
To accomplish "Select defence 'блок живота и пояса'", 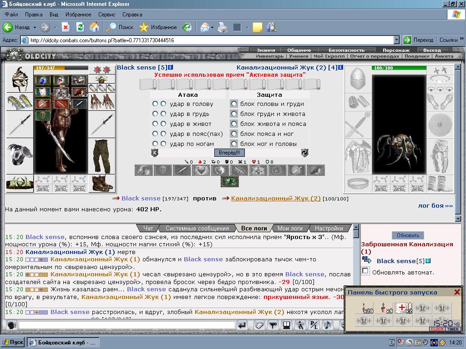I will [x=234, y=124].
